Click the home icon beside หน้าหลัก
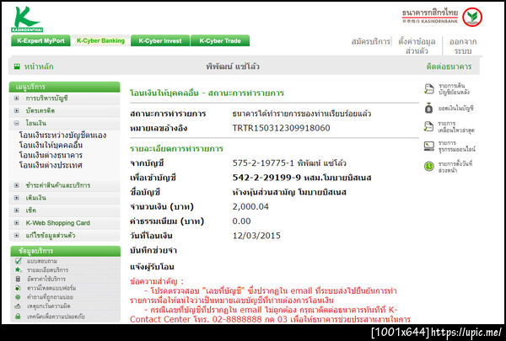The width and height of the screenshot is (506, 341). pos(17,67)
